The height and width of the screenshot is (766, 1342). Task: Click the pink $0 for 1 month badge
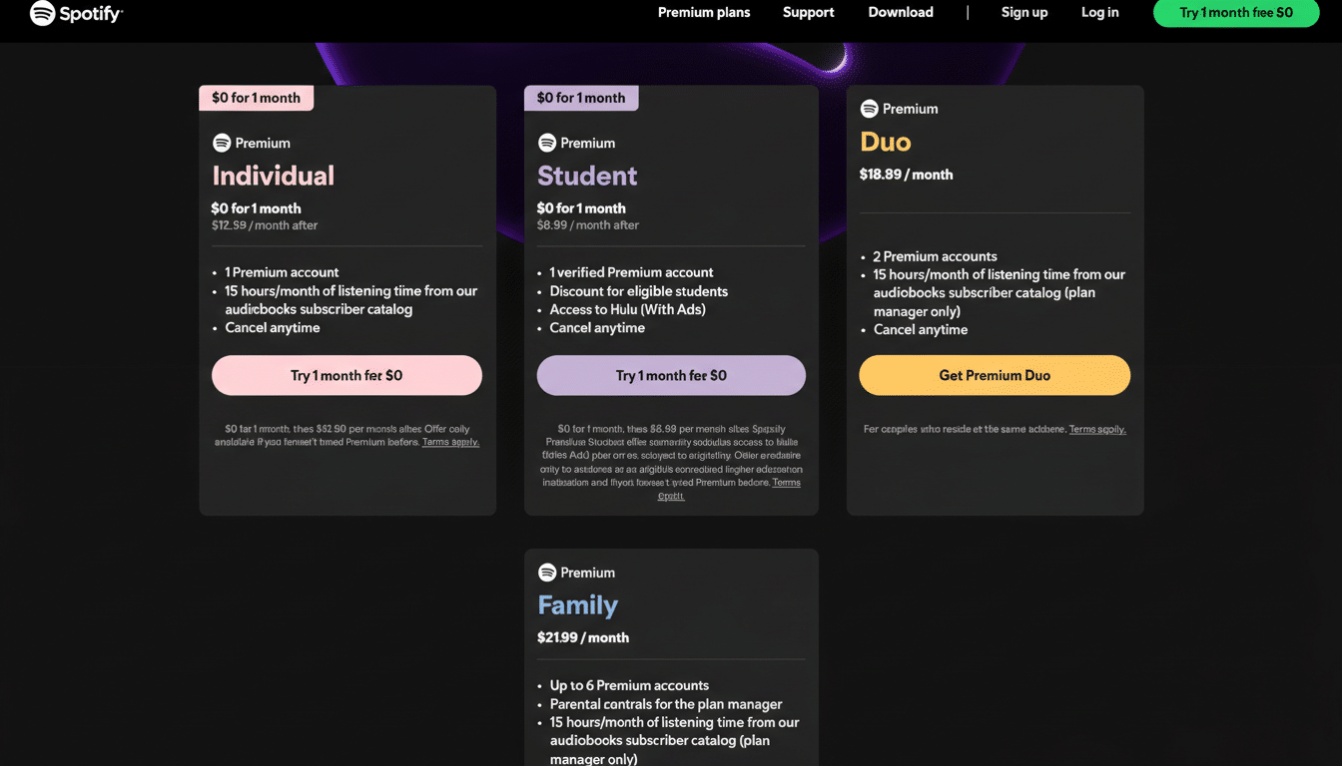click(257, 98)
